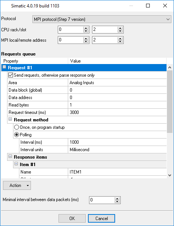This screenshot has width=174, height=226.
Task: Decrease minimal interval between data packets
Action: pos(117,201)
